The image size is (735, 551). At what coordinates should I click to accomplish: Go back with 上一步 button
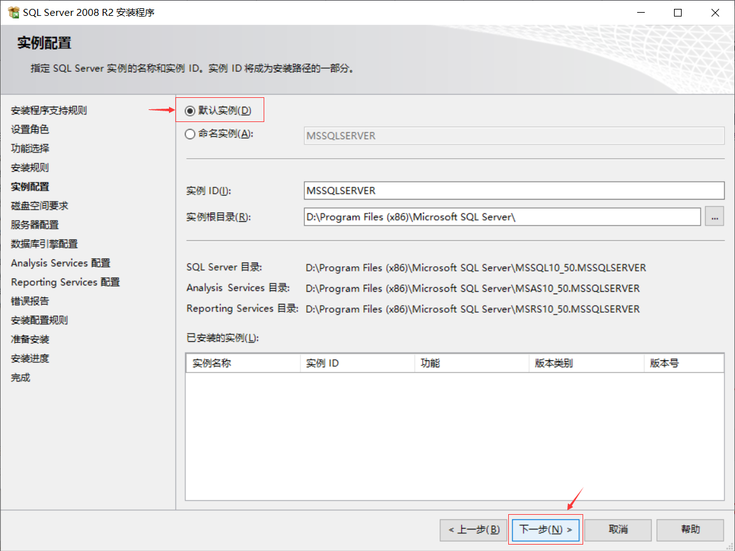coord(473,530)
